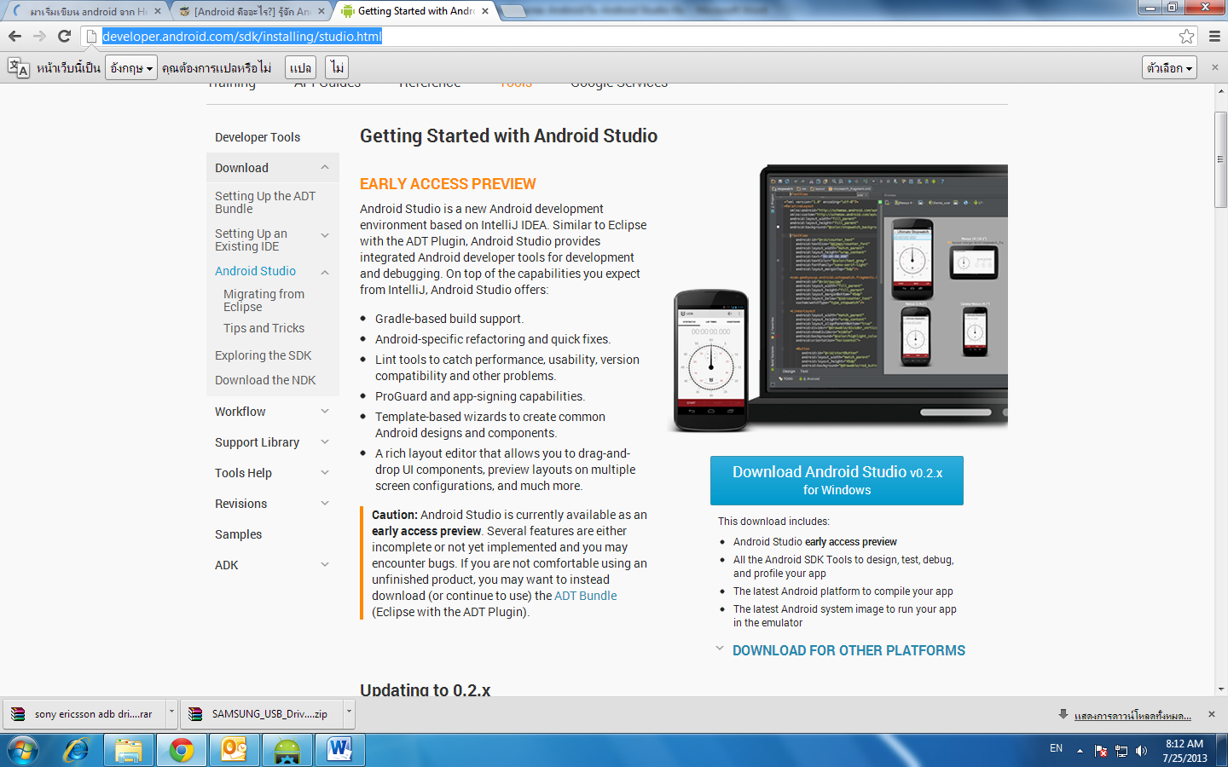The image size is (1228, 767).
Task: Click Download Android Studio v0.2.x button
Action: click(837, 481)
